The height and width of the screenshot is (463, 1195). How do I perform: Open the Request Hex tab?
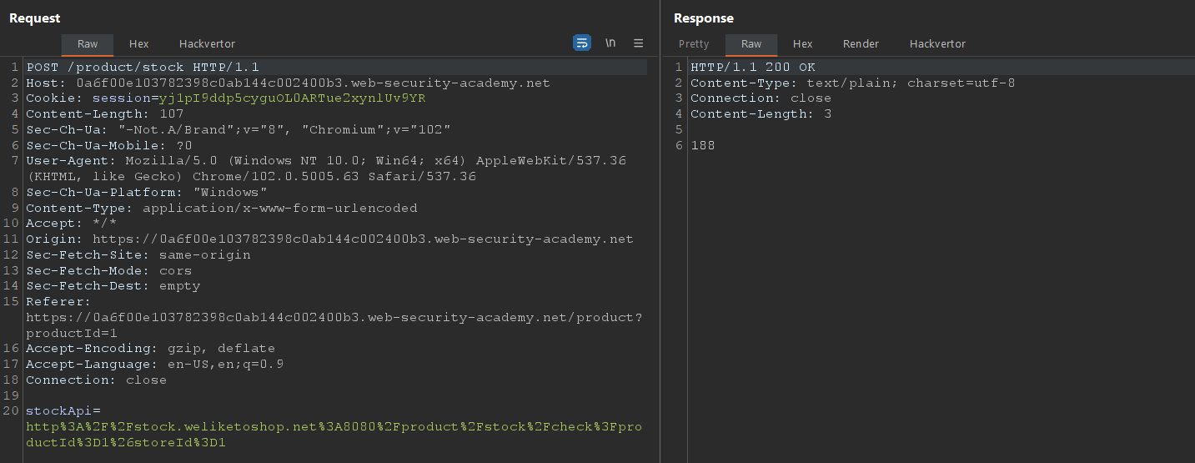pyautogui.click(x=138, y=44)
